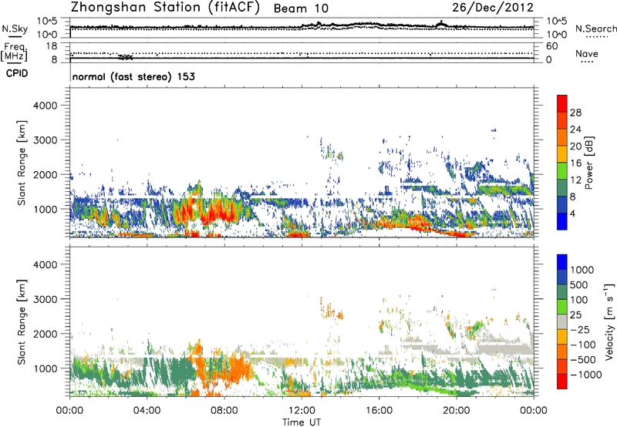This screenshot has width=617, height=427.
Task: Click the -500 label on Velocity colorbar
Action: click(x=583, y=359)
